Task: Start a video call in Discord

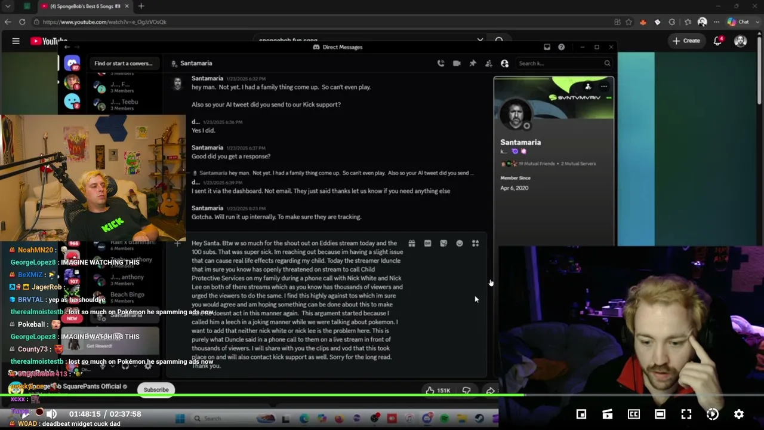Action: click(x=457, y=63)
